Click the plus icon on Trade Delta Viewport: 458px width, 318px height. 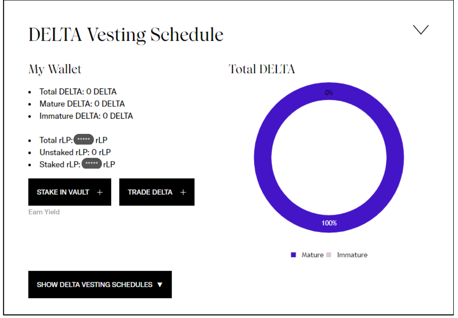[x=183, y=192]
